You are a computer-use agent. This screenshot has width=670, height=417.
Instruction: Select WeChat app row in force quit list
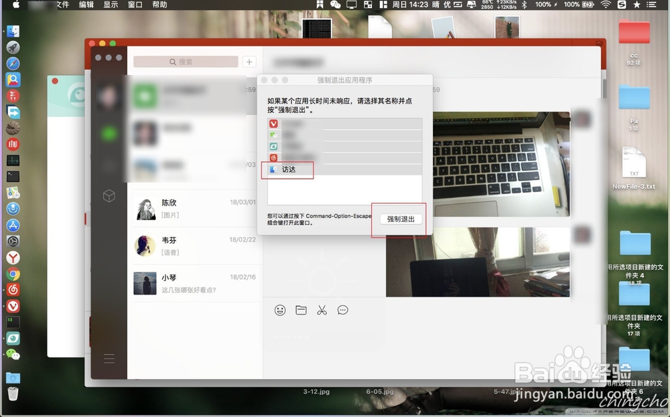coord(345,135)
